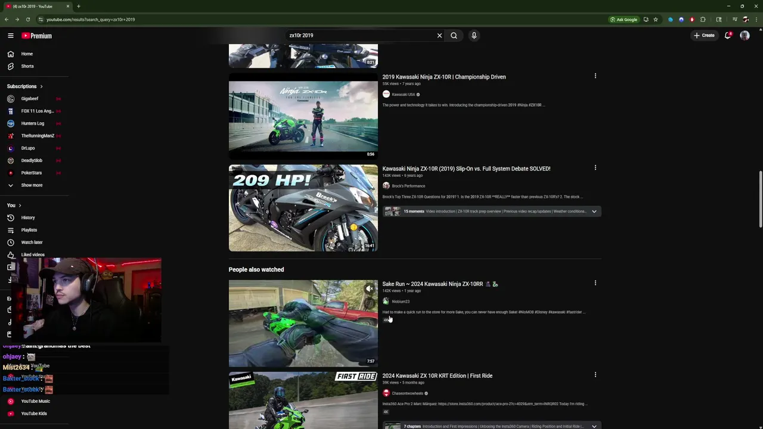
Task: Open the DeadlySlob subscription channel
Action: [x=32, y=160]
